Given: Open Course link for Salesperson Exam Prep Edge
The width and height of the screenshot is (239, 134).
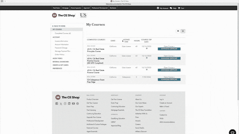Looking at the screenshot, I should pos(169,77).
